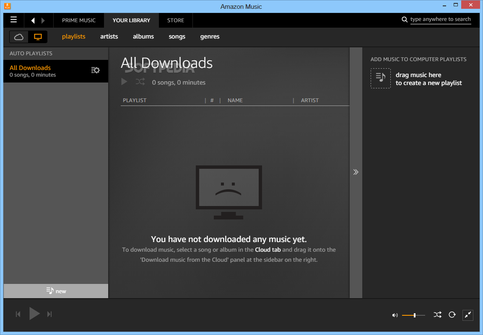Switch to mini player mode
Image resolution: width=483 pixels, height=335 pixels.
coord(467,315)
